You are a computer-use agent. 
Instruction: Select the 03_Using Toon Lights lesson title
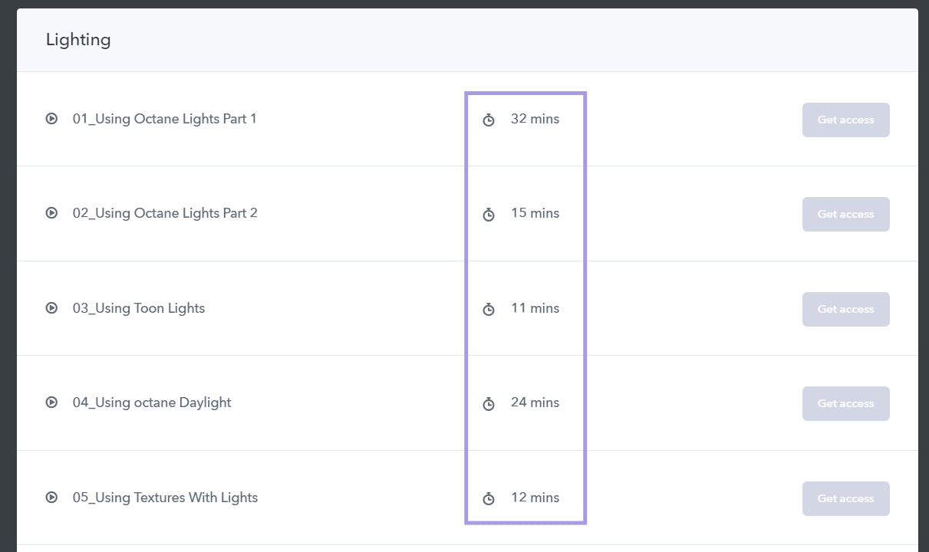(140, 308)
